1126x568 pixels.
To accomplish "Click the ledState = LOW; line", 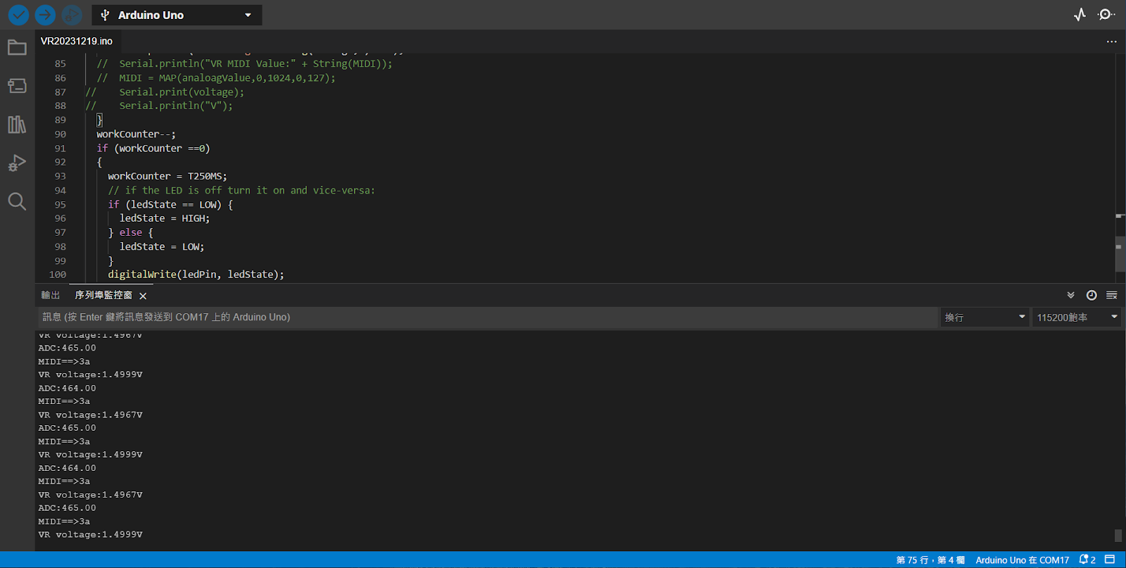I will (x=162, y=247).
